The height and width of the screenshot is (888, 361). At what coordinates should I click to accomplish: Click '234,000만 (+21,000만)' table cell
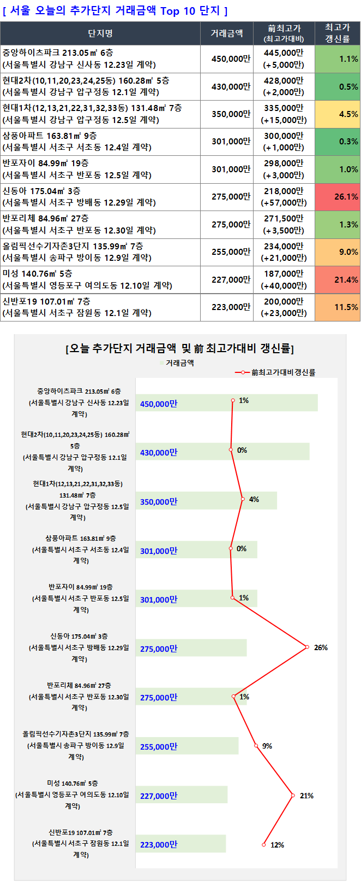[x=284, y=252]
